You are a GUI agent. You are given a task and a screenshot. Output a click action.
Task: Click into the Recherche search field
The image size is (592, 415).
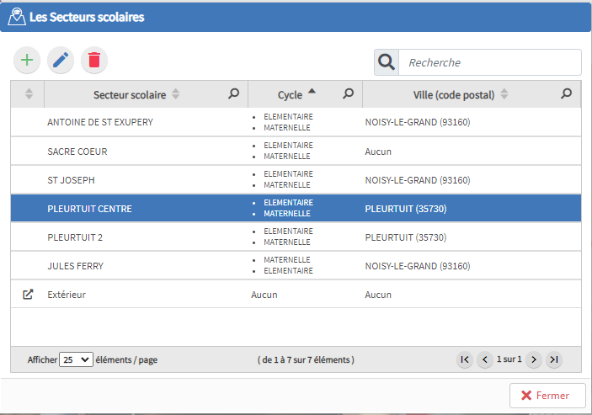pos(490,62)
